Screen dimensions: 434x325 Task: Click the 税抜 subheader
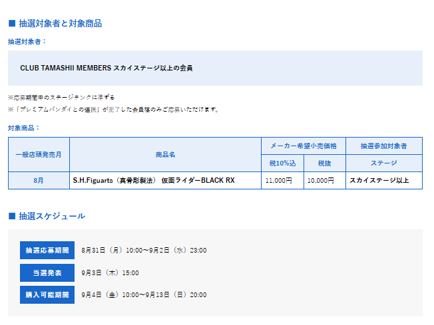click(324, 163)
